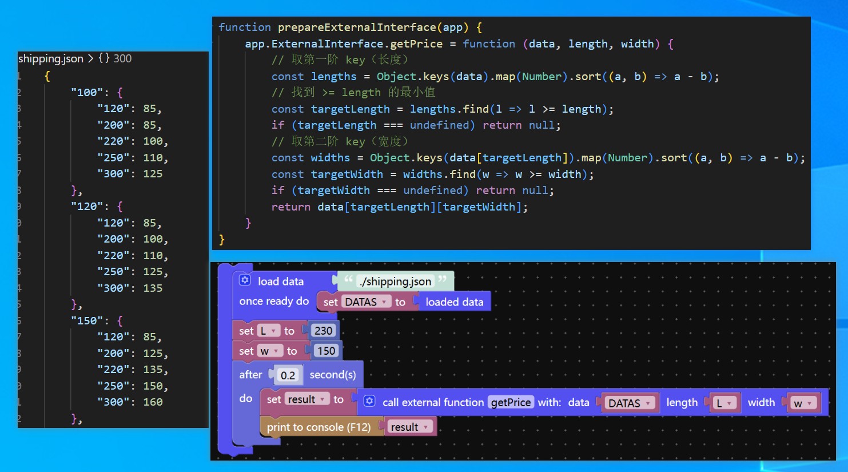Image resolution: width=848 pixels, height=472 pixels.
Task: Select the loaded data block
Action: click(x=454, y=302)
